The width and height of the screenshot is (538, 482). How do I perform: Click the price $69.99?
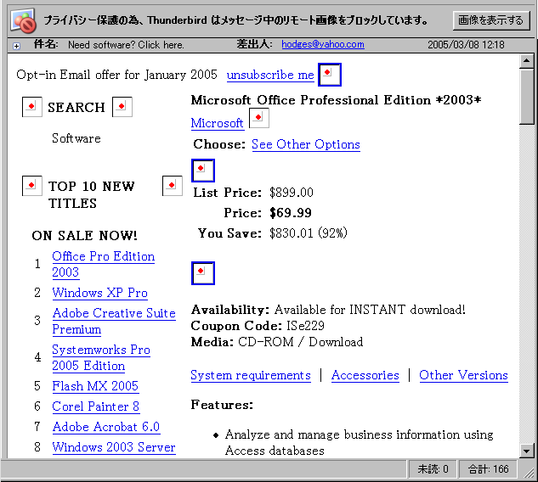coord(291,213)
